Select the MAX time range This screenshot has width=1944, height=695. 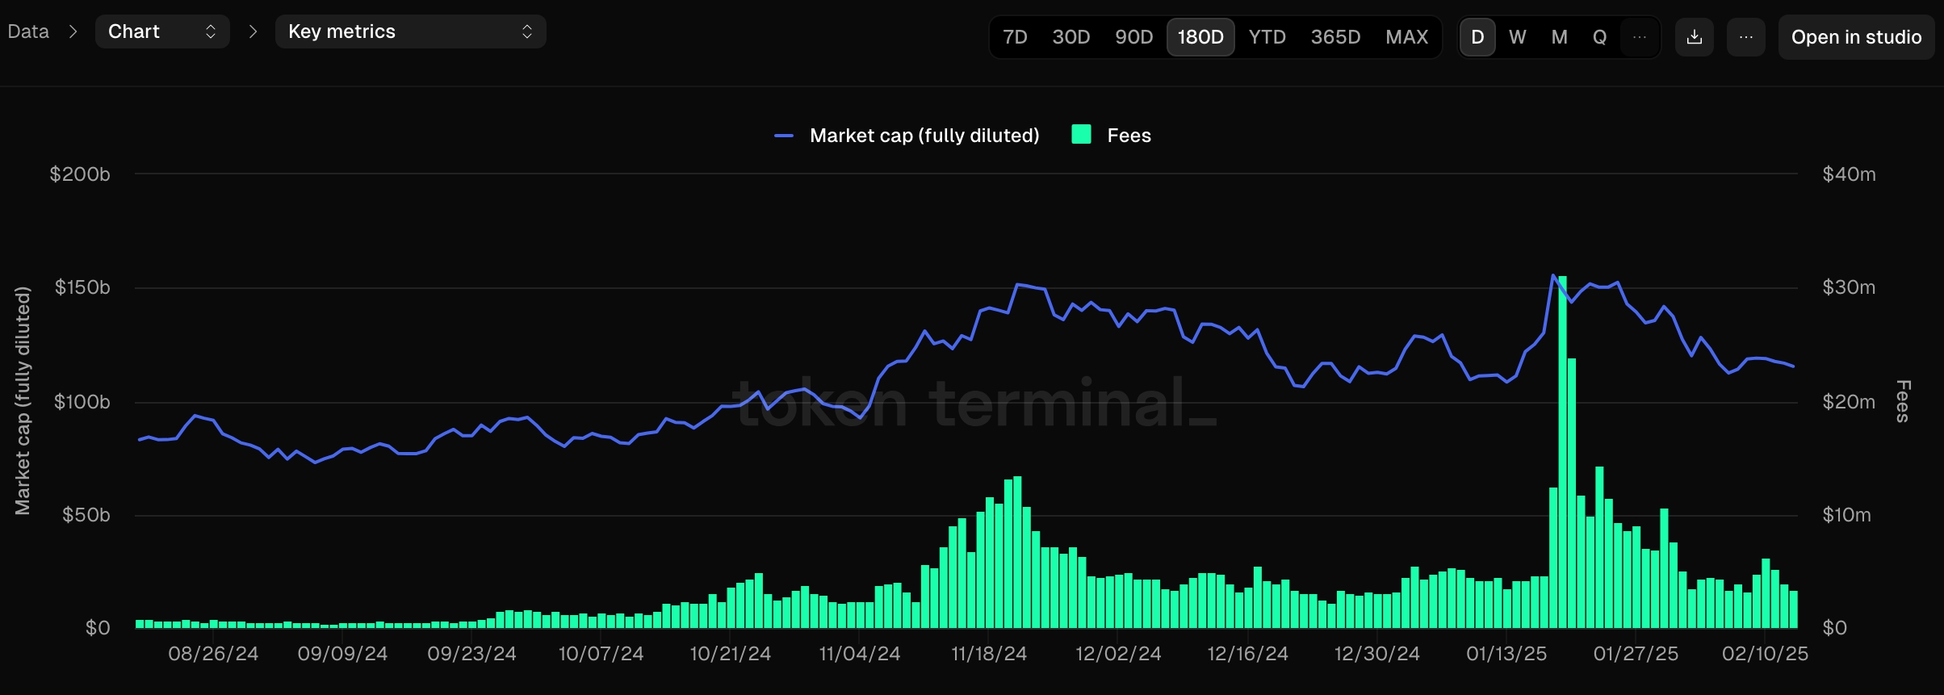(1406, 37)
